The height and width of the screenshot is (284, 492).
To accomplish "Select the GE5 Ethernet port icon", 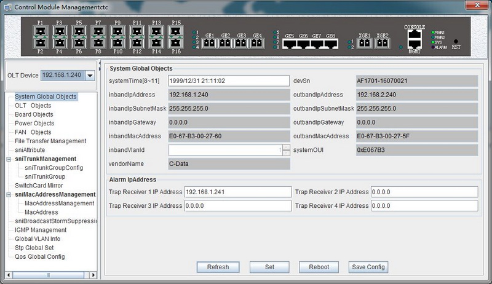I will [x=290, y=44].
